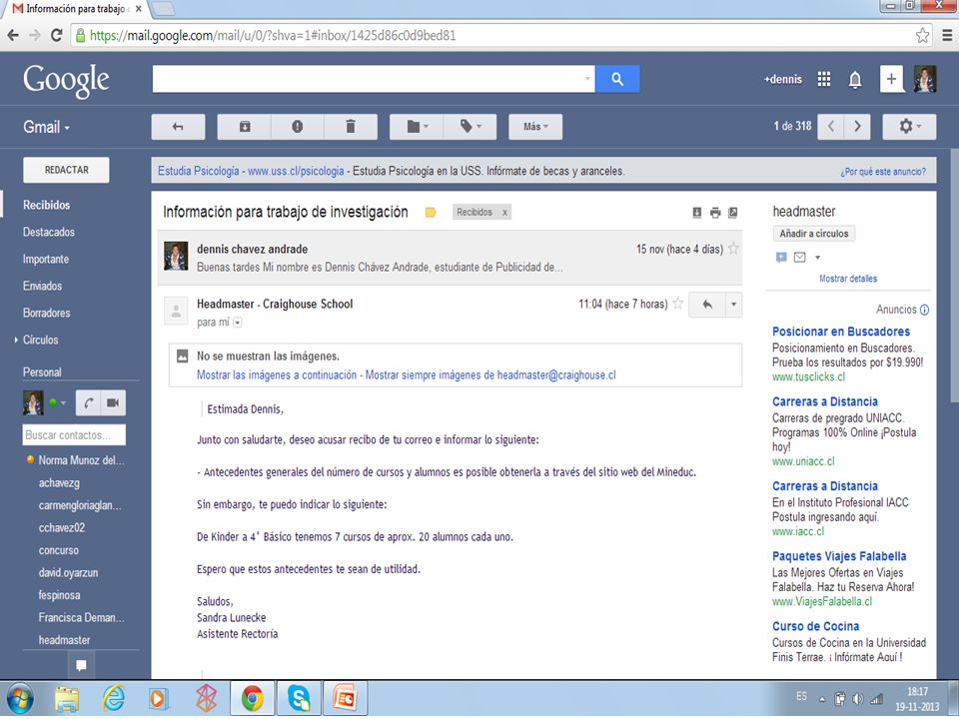Open the Enviados folder
Viewport: 959px width, 719px height.
coord(42,286)
